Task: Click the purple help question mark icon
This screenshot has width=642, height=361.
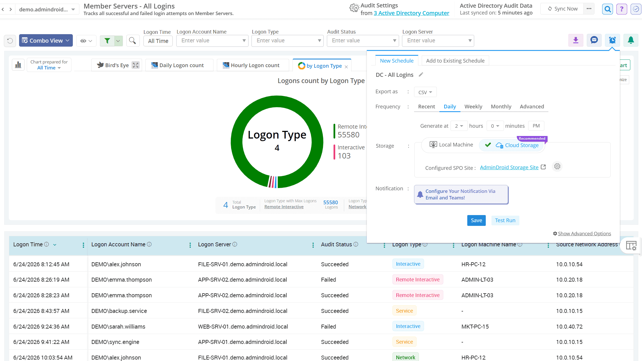Action: pos(622,9)
